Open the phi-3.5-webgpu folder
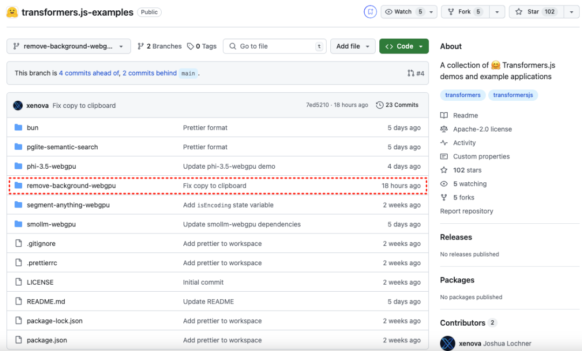582x351 pixels. [x=51, y=166]
